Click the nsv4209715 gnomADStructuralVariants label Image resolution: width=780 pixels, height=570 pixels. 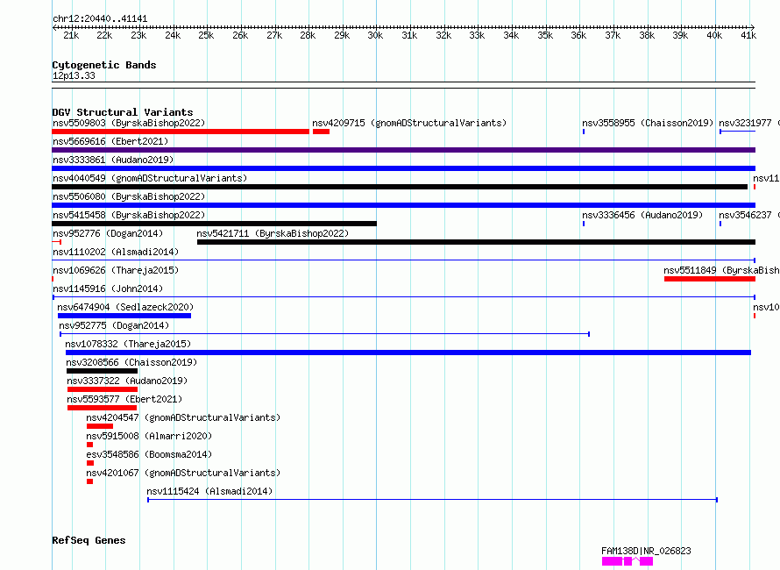tap(409, 123)
